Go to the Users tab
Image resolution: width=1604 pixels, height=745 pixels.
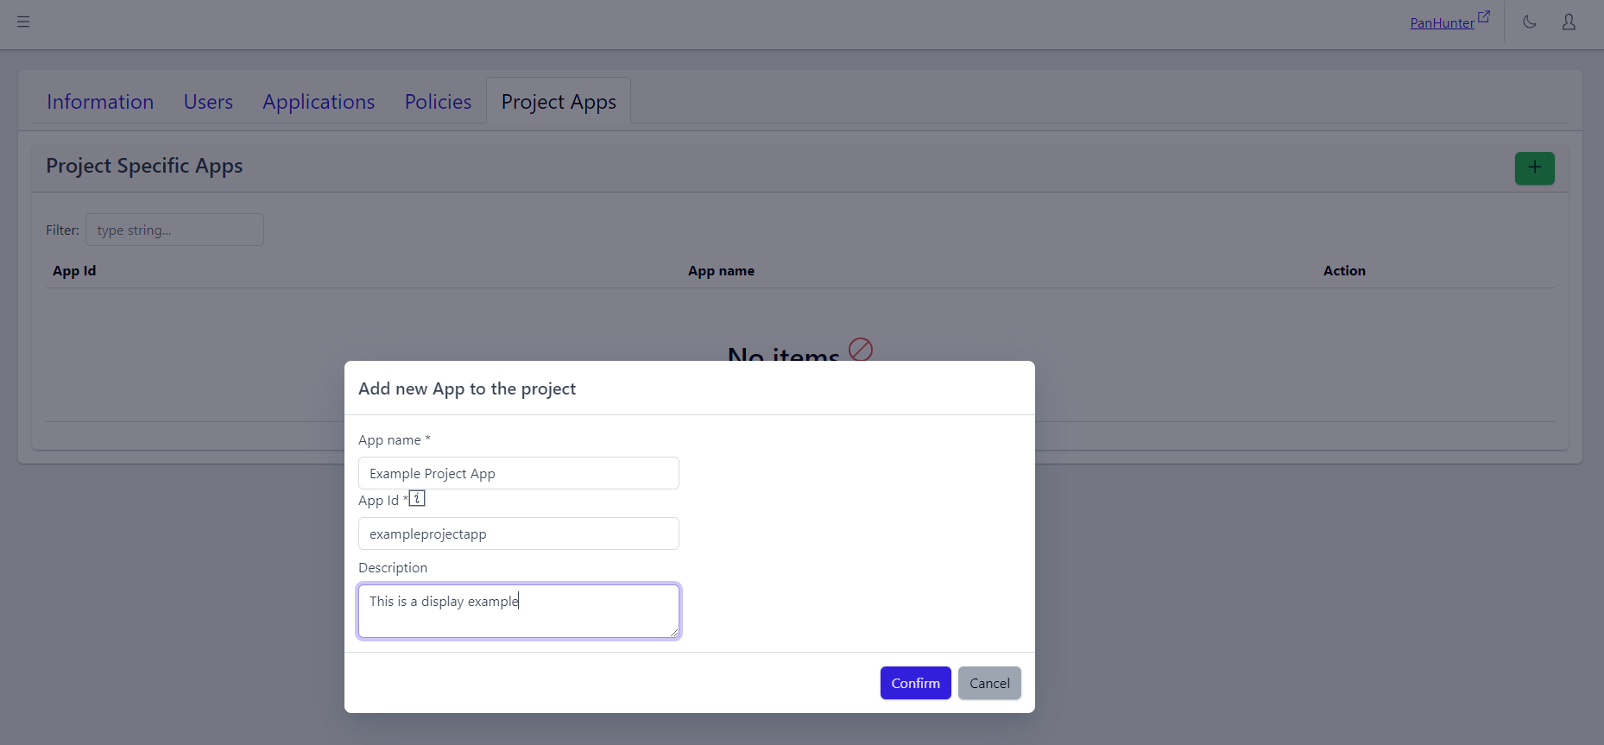coord(208,102)
